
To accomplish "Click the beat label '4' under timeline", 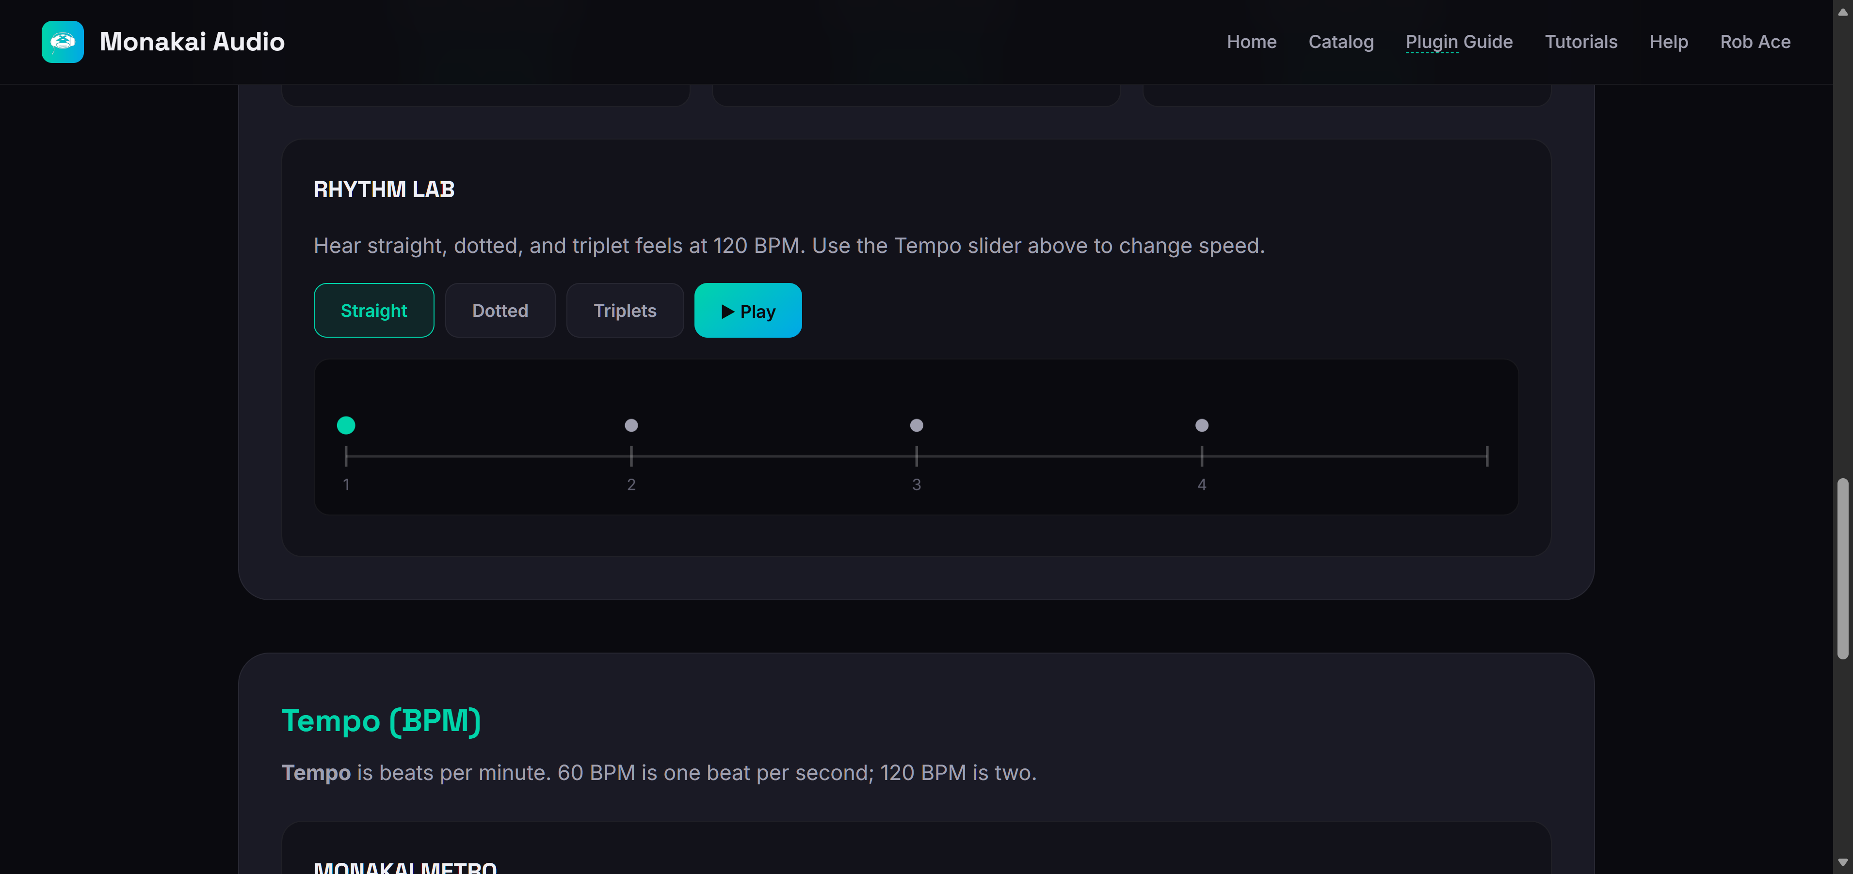I will point(1201,484).
